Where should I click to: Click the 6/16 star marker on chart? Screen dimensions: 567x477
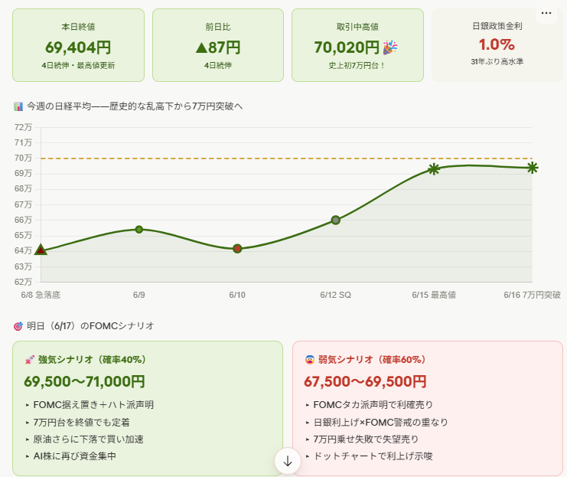(533, 168)
